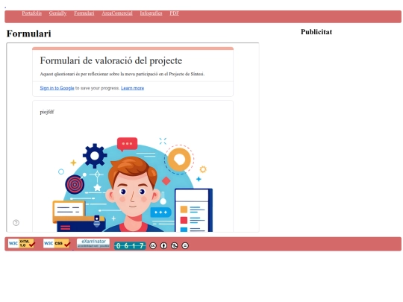Select the Formulari menu link
Screen dimensions: 403x302
[x=84, y=13]
